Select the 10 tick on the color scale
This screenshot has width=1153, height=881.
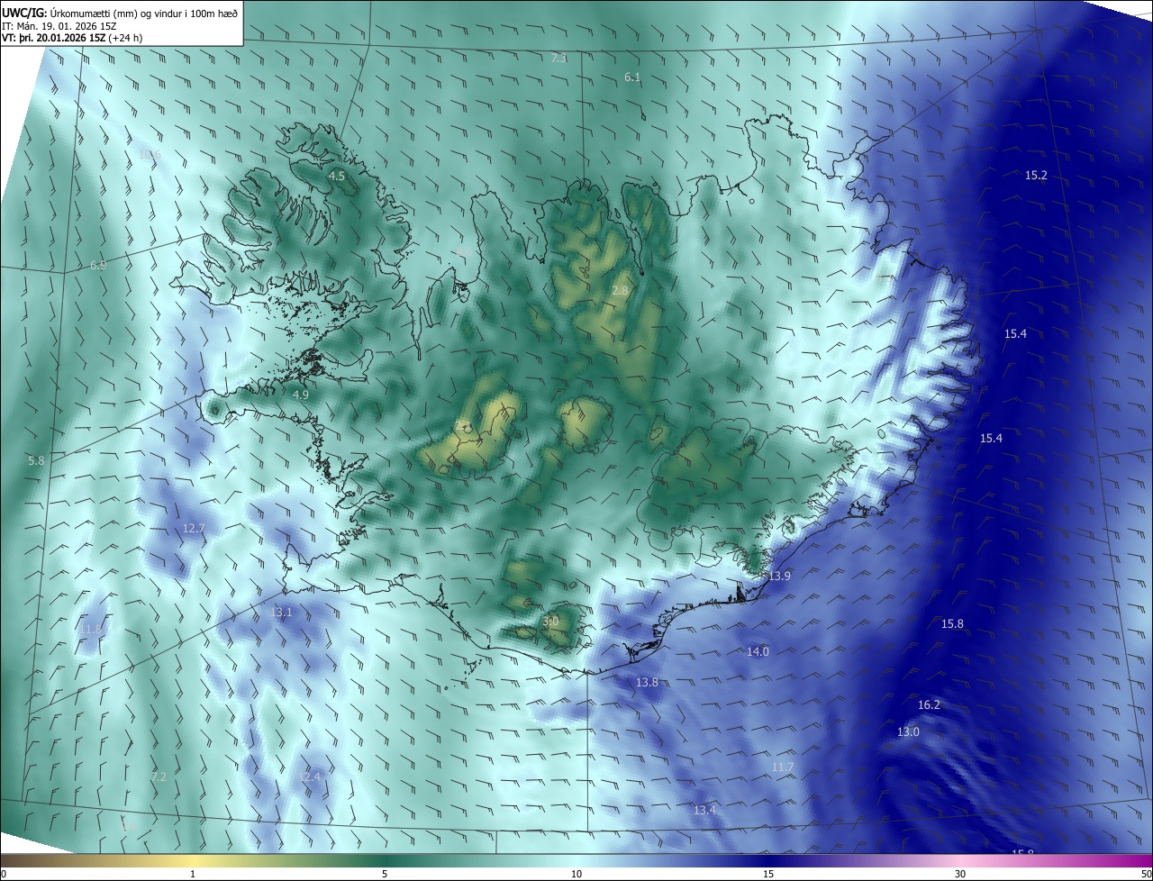[x=576, y=875]
